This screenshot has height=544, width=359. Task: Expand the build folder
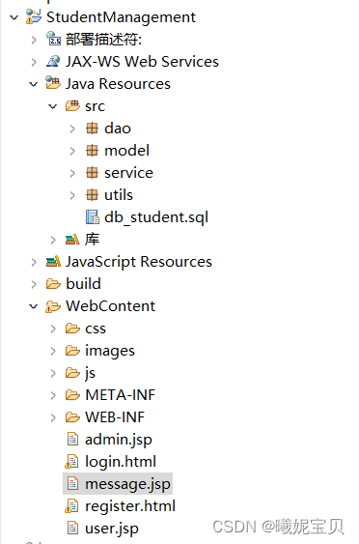click(x=34, y=284)
